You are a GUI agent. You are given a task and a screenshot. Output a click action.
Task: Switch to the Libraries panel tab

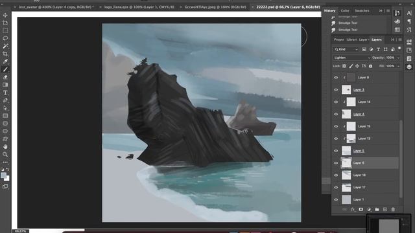[351, 39]
